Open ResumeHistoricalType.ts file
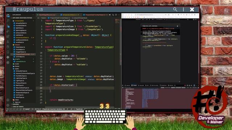Image resolution: width=232 pixels, height=130 pixels. point(24,90)
